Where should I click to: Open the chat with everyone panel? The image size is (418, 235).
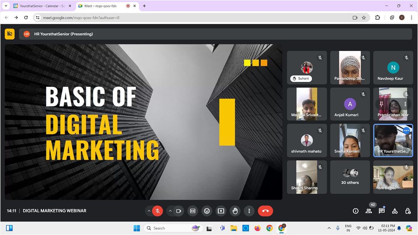(382, 211)
